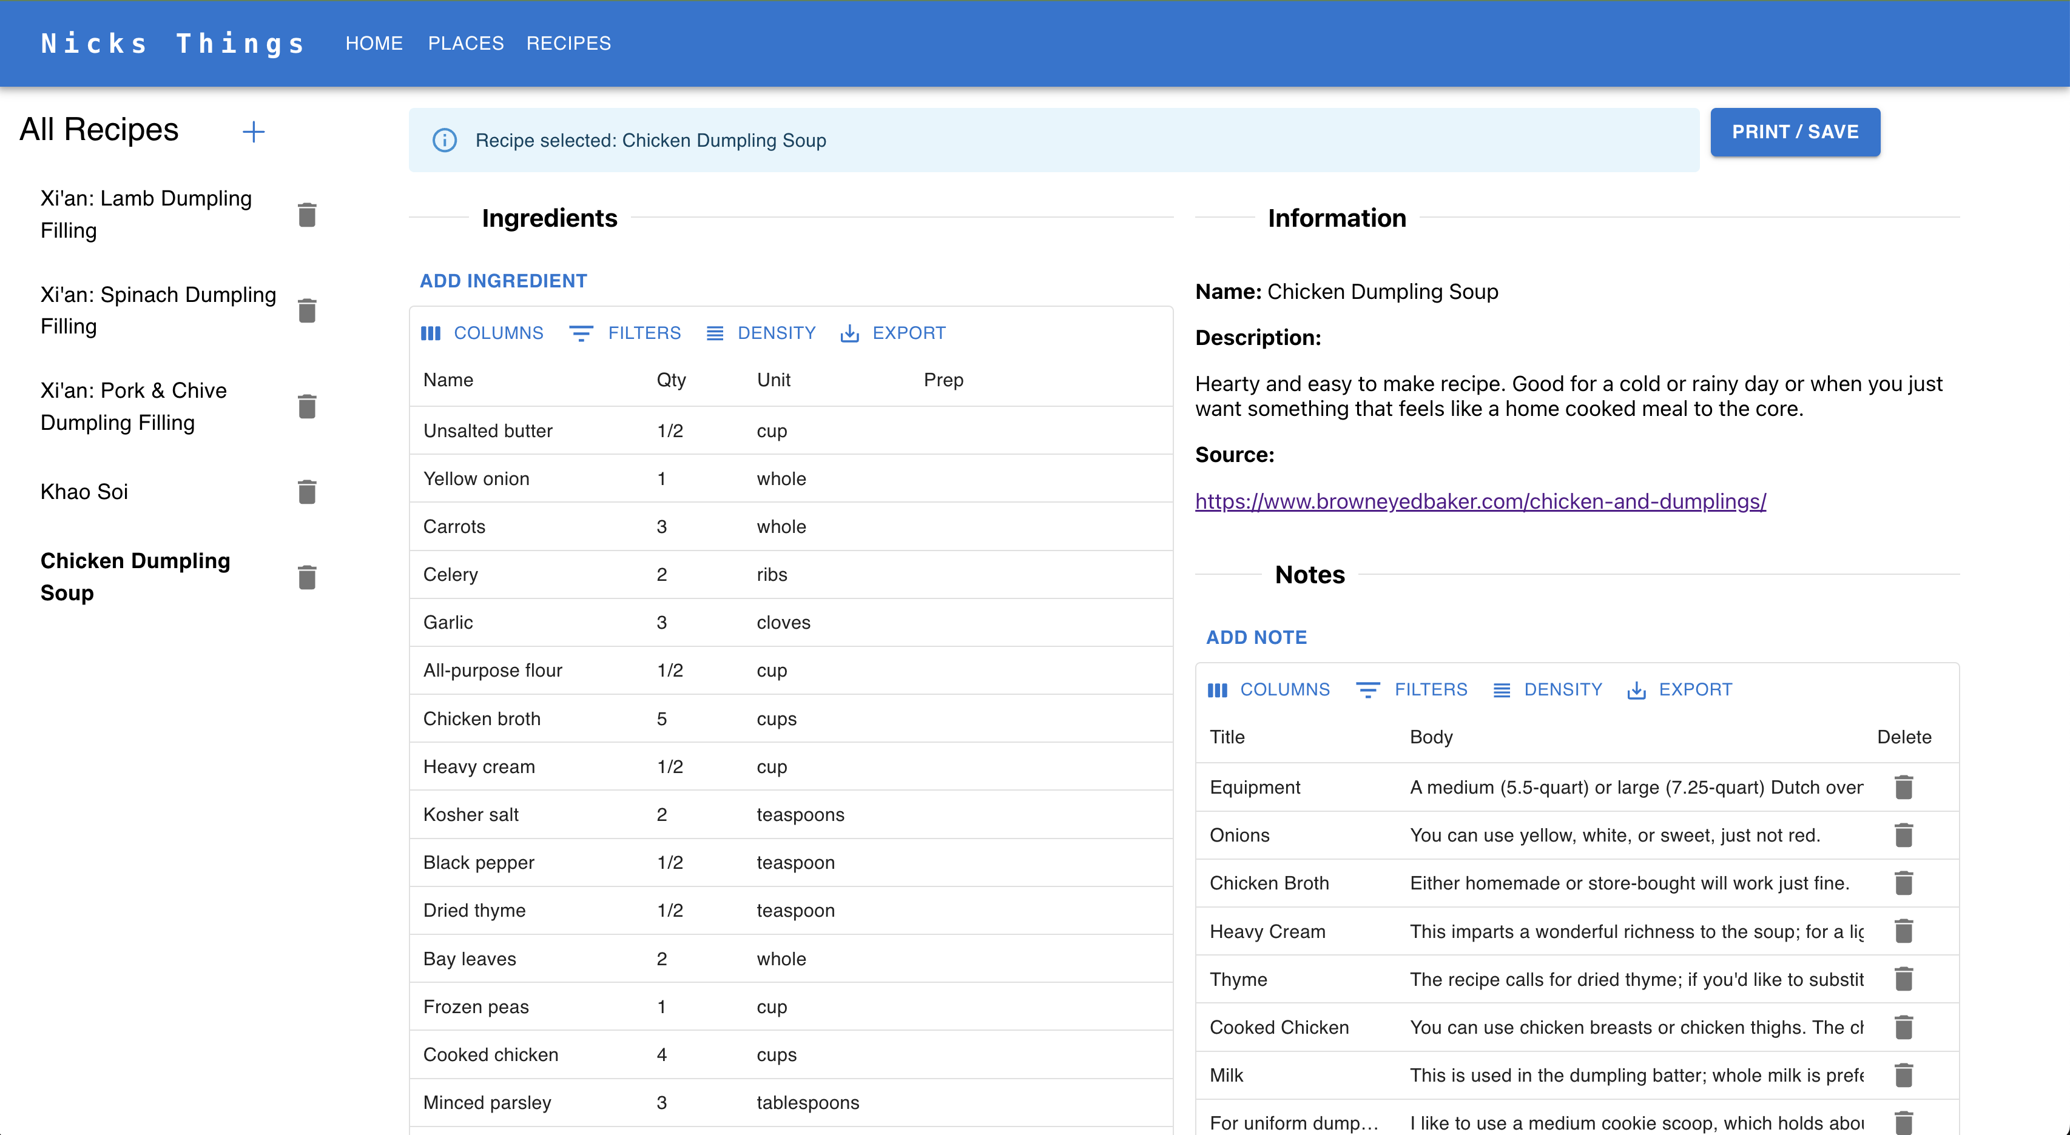
Task: Click Add Ingredient
Action: coord(503,281)
